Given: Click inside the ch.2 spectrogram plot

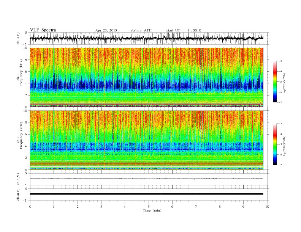Looking at the screenshot, I should pos(146,140).
